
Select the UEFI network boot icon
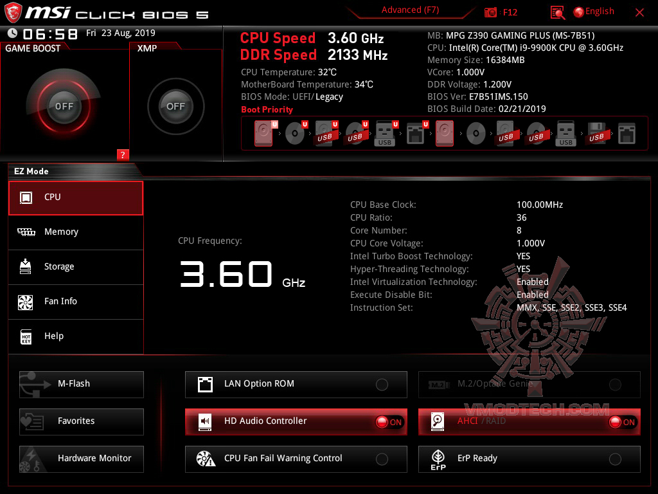[416, 134]
